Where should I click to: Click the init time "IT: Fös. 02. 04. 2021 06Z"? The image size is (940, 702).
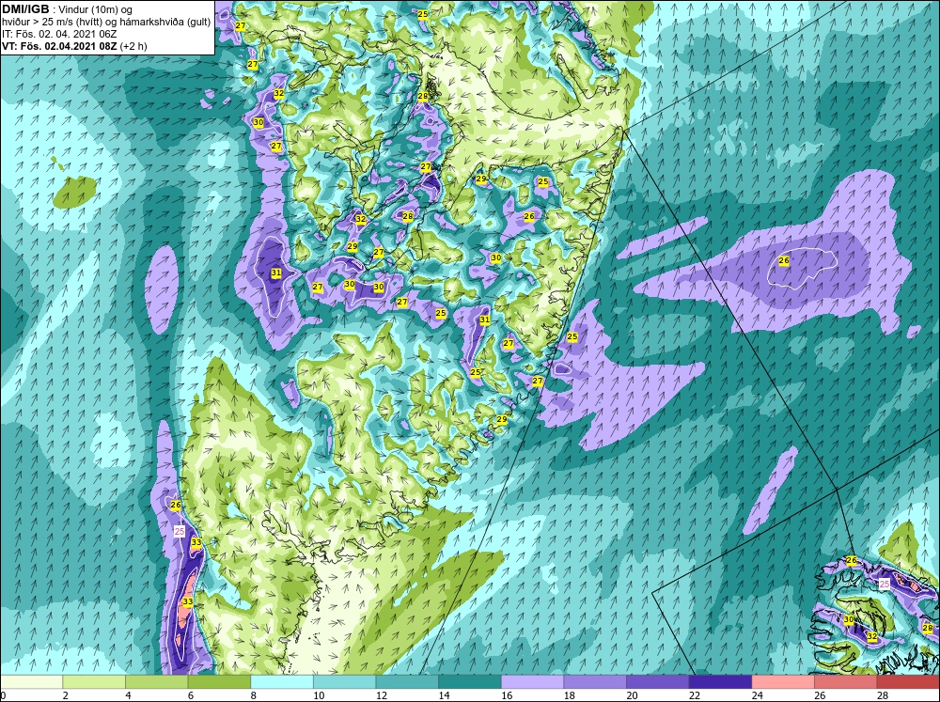pyautogui.click(x=59, y=34)
